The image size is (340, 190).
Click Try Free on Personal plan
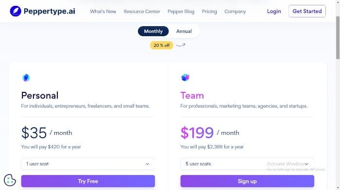click(x=88, y=181)
